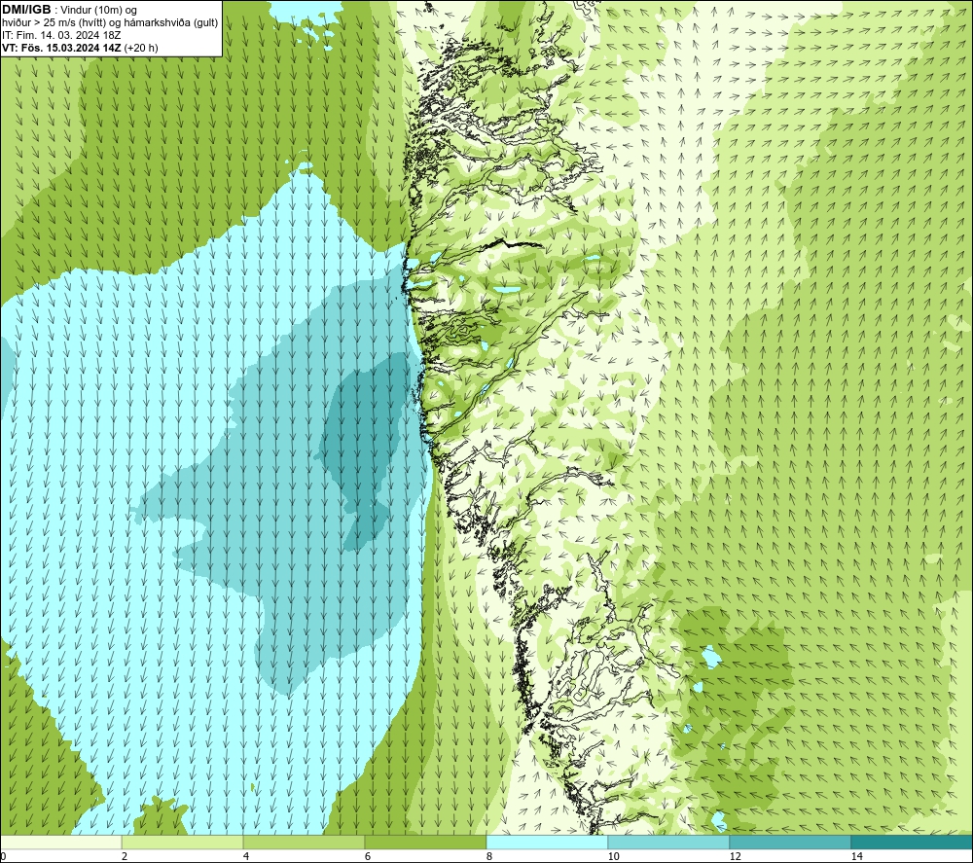This screenshot has height=863, width=973.
Task: Select the 6–8 m/s dark green legend swatch
Action: pyautogui.click(x=426, y=842)
